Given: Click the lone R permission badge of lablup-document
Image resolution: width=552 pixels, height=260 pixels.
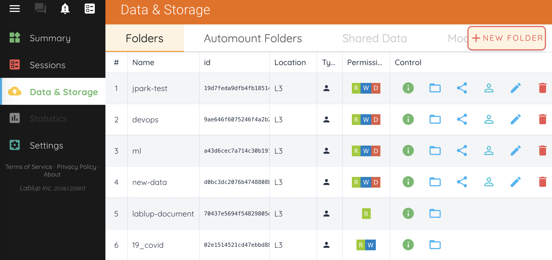Looking at the screenshot, I should click(366, 214).
